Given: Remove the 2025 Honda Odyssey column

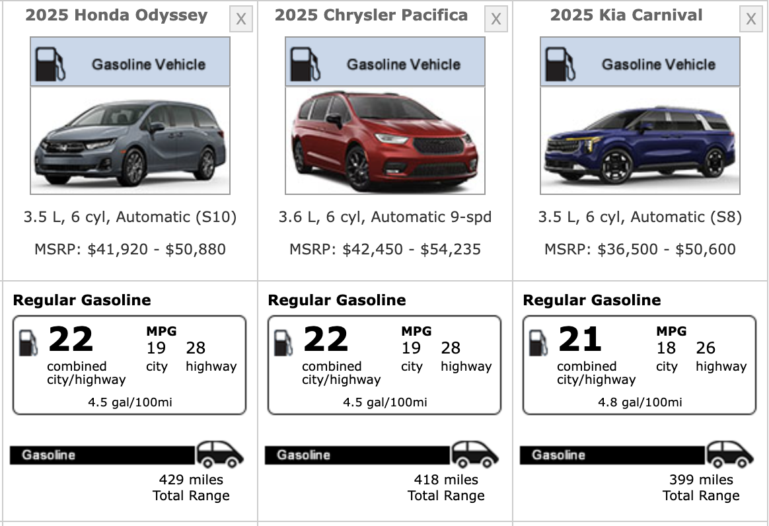Looking at the screenshot, I should [x=241, y=19].
